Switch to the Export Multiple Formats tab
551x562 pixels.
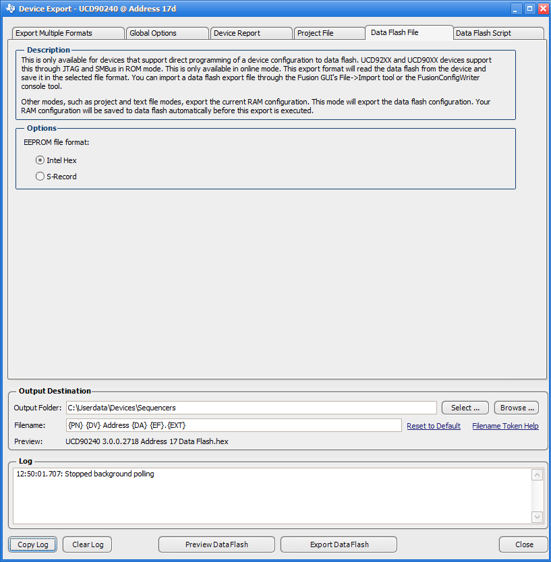coord(67,32)
